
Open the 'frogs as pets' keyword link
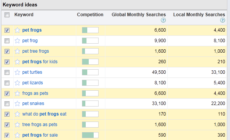tap(35, 93)
